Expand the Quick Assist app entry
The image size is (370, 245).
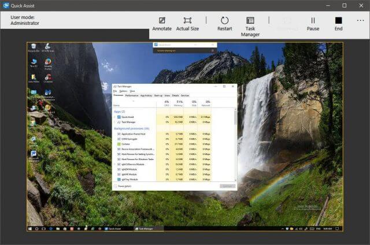(115, 117)
